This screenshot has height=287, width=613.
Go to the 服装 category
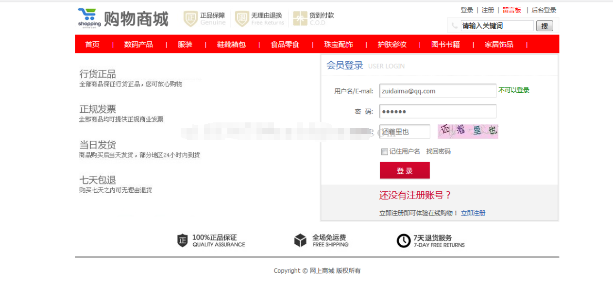point(185,44)
